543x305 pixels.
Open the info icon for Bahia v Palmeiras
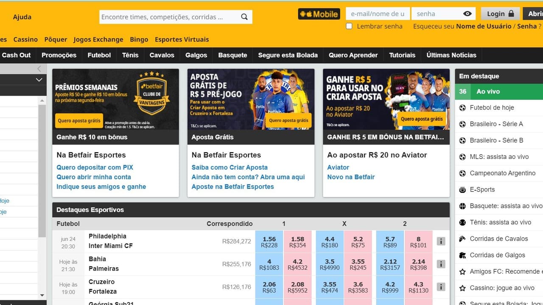[x=441, y=264]
